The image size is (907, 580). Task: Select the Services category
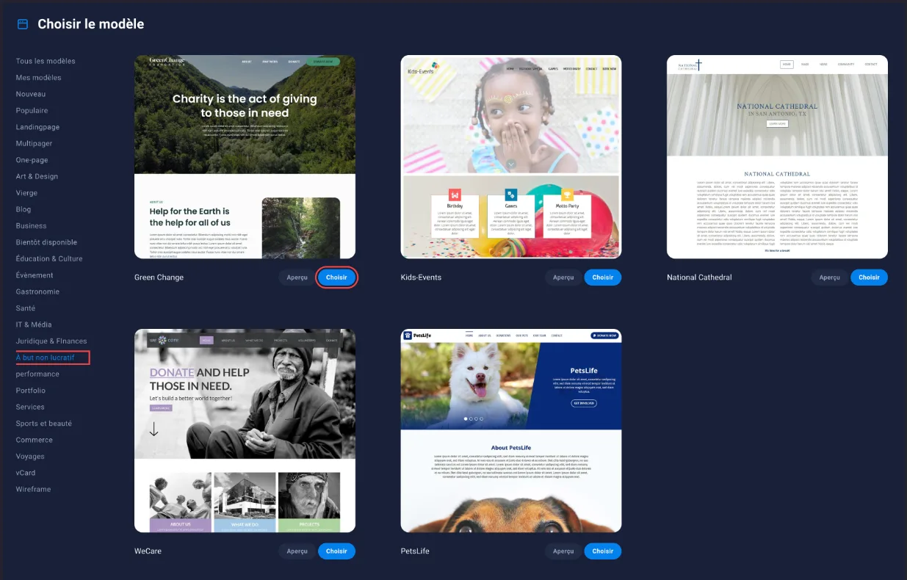pos(30,407)
